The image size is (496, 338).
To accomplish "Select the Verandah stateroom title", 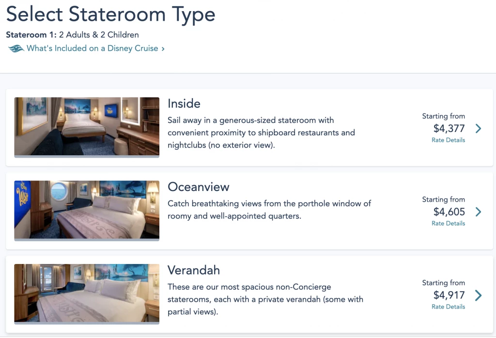I will coord(194,270).
